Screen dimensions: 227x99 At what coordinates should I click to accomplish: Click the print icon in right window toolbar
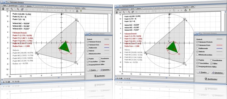coord(185,10)
